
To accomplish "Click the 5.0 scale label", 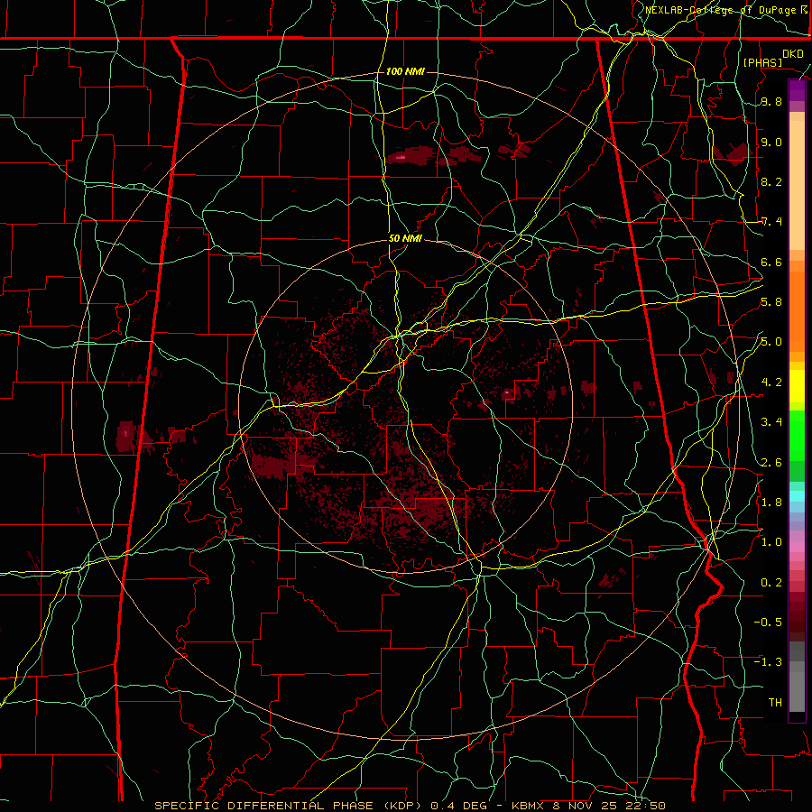I will click(771, 342).
